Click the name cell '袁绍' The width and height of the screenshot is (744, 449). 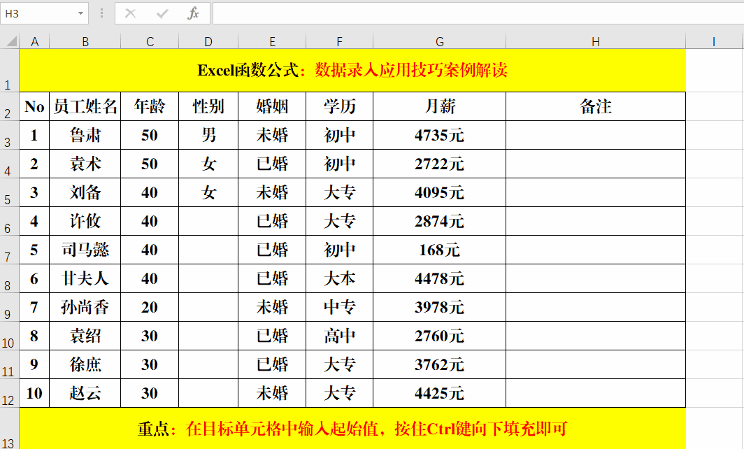[85, 336]
